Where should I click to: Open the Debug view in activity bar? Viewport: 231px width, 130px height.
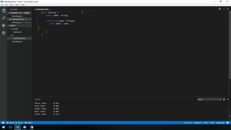click(x=4, y=33)
